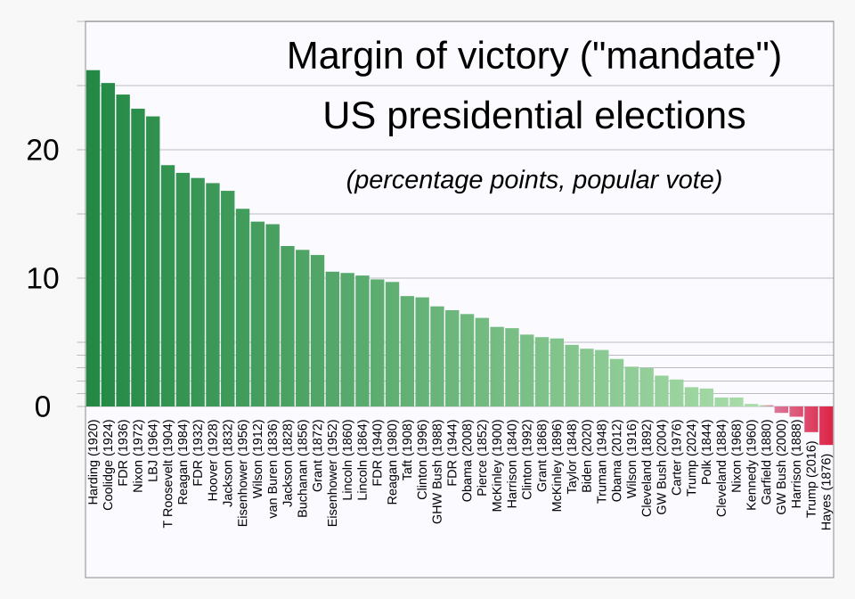Viewport: 855px width, 599px height.
Task: Select the Coolidge (1924) bar
Action: [108, 244]
